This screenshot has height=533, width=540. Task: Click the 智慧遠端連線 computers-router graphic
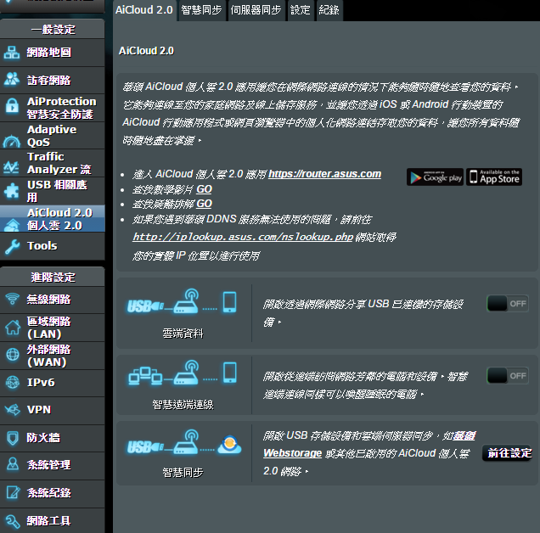[x=183, y=373]
